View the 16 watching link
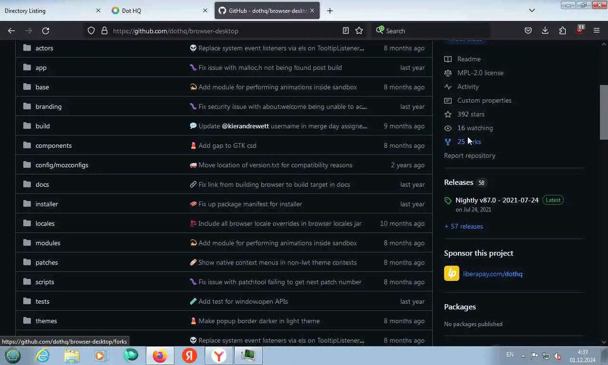The width and height of the screenshot is (608, 365). [468, 128]
